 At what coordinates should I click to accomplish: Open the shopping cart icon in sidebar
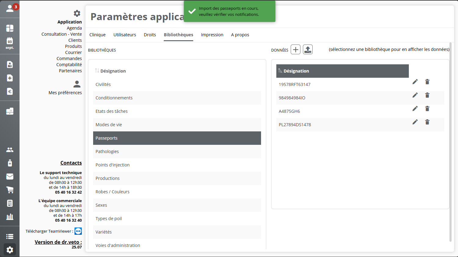pos(10,190)
